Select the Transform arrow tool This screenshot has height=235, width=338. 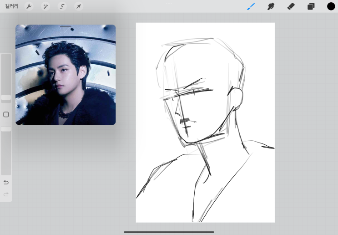coord(78,6)
